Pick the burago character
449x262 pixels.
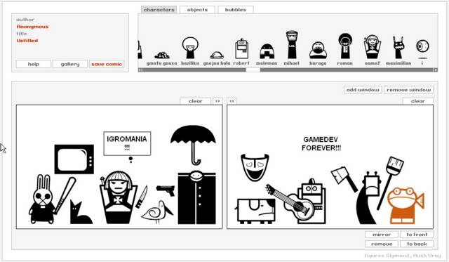318,50
